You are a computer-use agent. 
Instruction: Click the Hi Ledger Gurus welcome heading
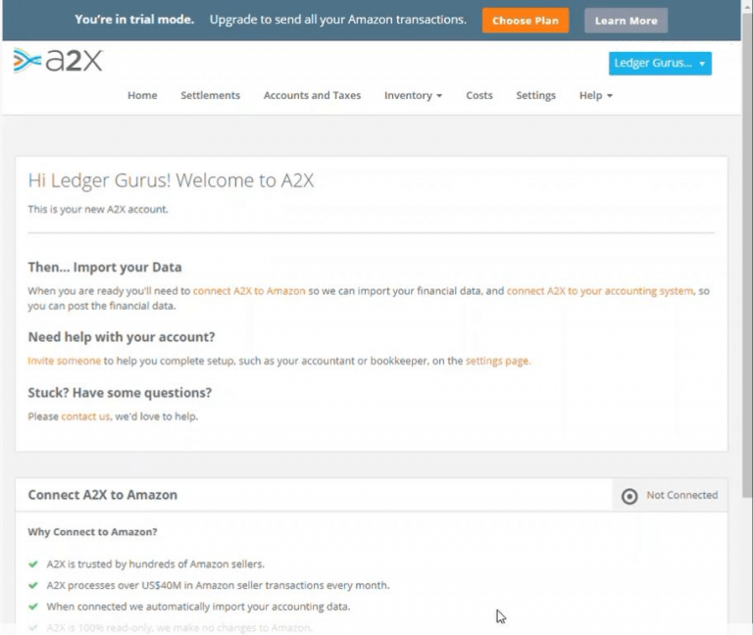[171, 181]
